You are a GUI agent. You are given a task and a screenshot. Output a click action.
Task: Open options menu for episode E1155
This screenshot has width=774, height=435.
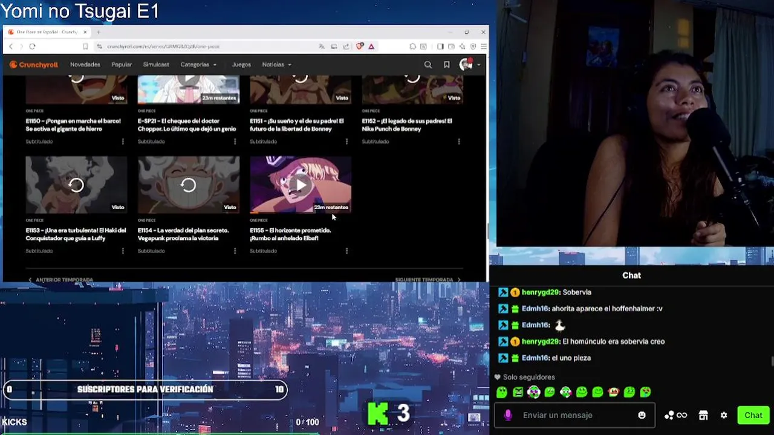click(346, 251)
